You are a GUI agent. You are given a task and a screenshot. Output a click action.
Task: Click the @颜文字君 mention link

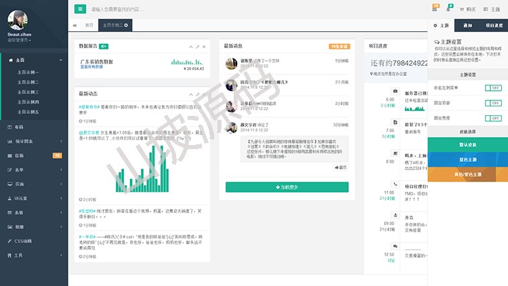pyautogui.click(x=89, y=133)
